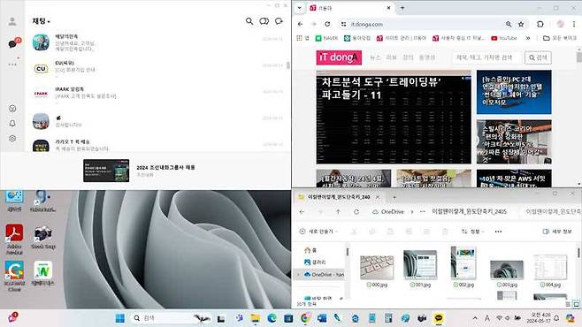Open the CU chat row
Viewport: 582px width, 327px height.
coord(157,69)
